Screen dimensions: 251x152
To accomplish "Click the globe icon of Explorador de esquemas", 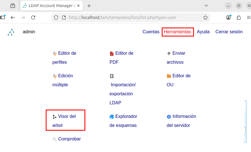I will coord(112,117).
